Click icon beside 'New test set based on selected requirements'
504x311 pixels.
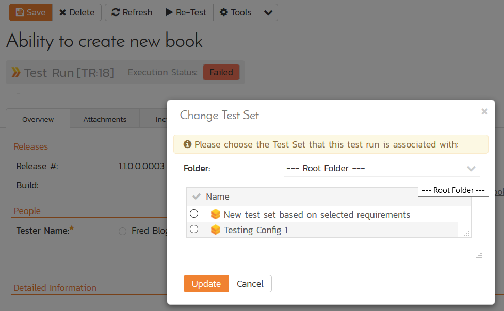[216, 215]
